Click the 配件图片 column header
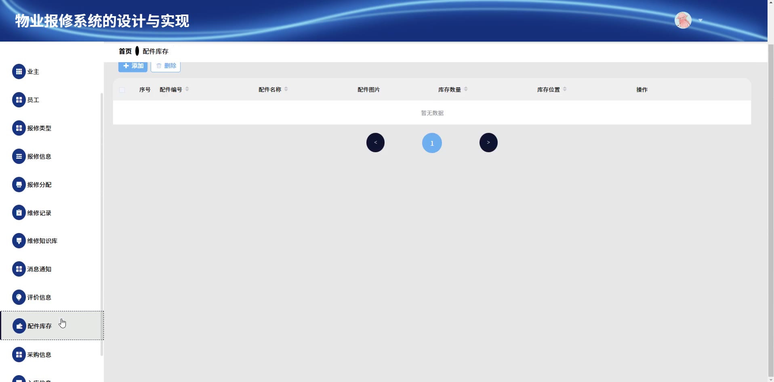 [x=369, y=90]
